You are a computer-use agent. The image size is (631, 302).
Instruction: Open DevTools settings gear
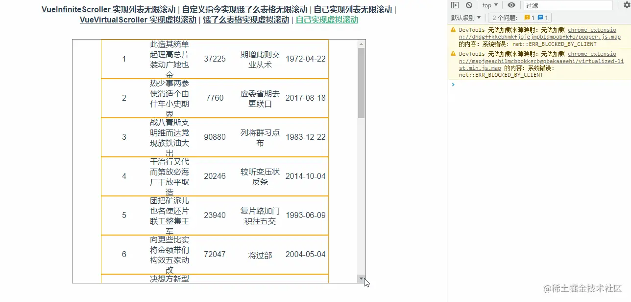(x=628, y=5)
